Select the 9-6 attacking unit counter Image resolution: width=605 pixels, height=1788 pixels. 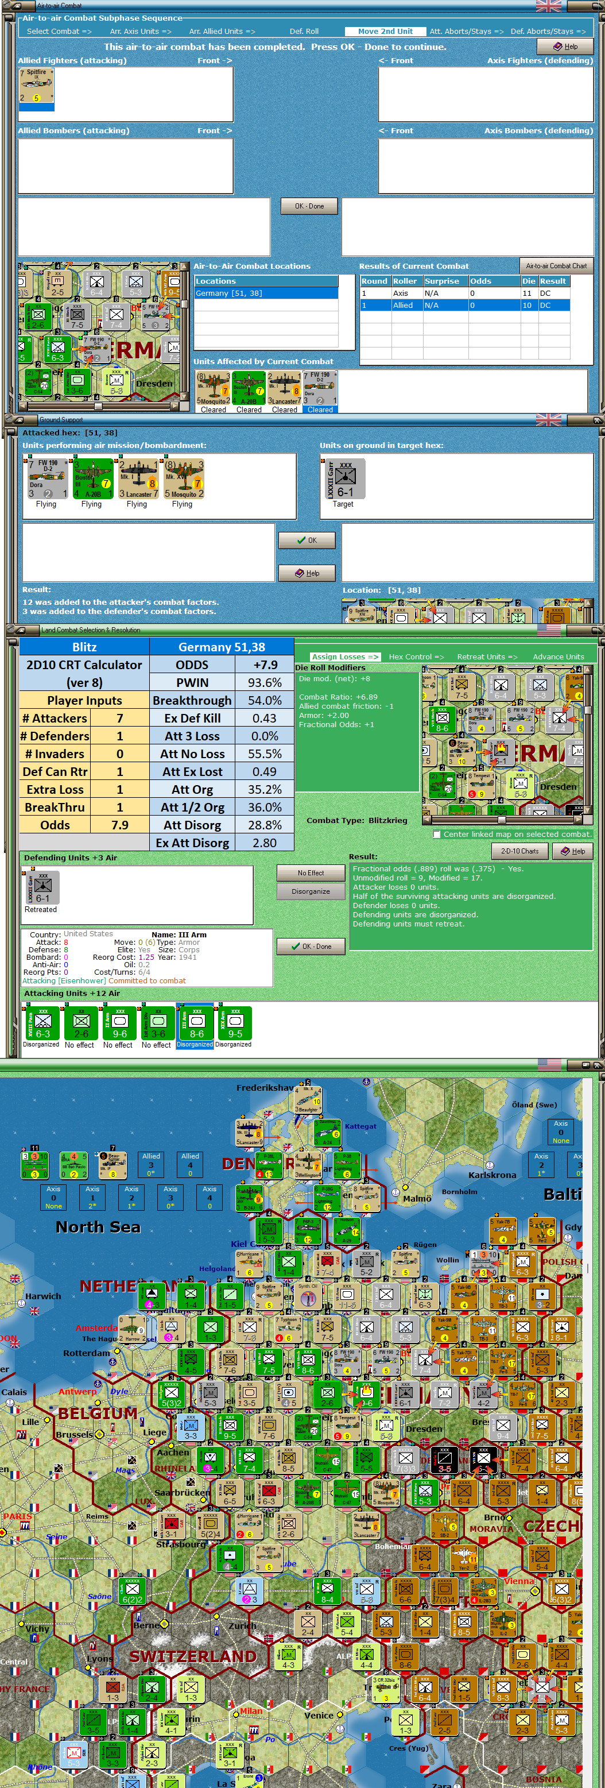click(x=119, y=1023)
